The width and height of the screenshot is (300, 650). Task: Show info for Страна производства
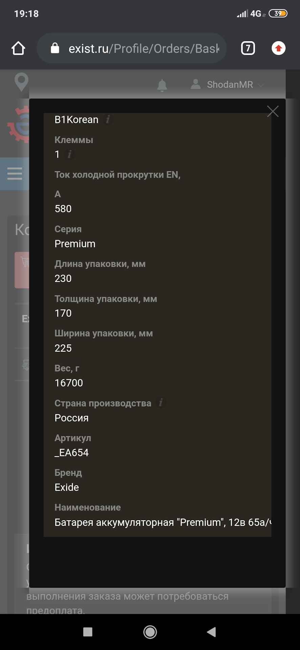[161, 403]
